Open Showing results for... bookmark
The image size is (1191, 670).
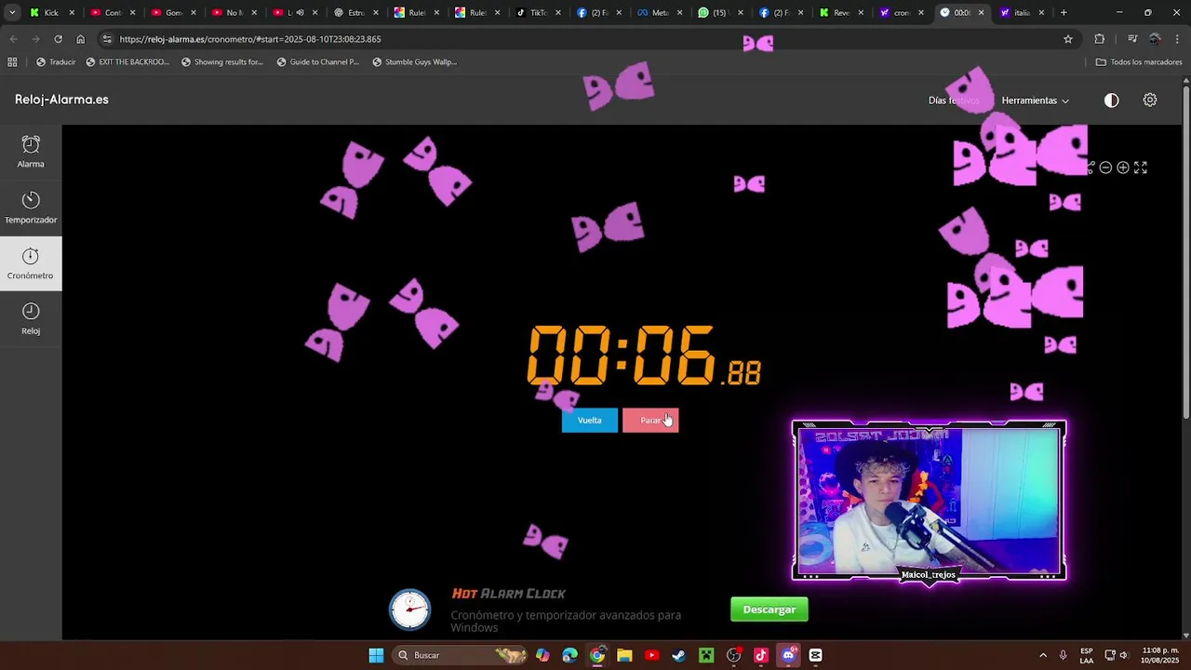[x=222, y=62]
